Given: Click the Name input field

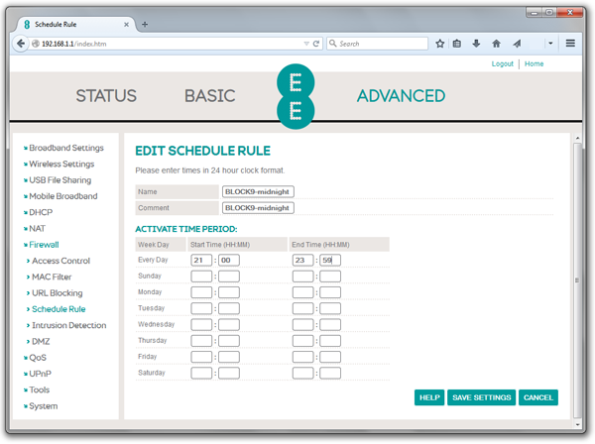Looking at the screenshot, I should pyautogui.click(x=258, y=192).
